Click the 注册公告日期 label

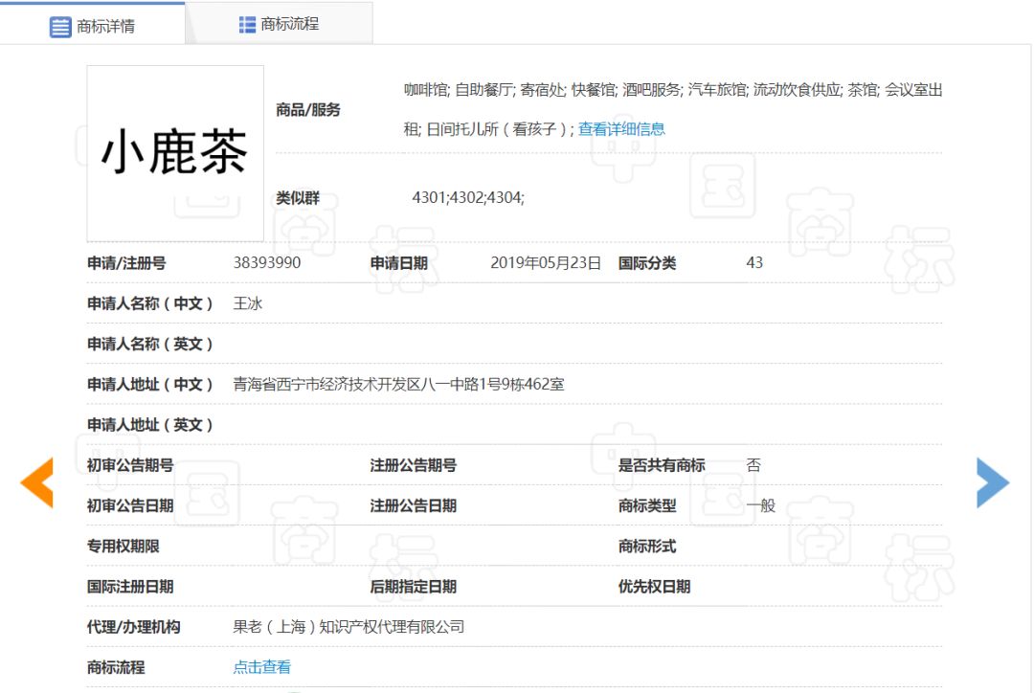414,505
